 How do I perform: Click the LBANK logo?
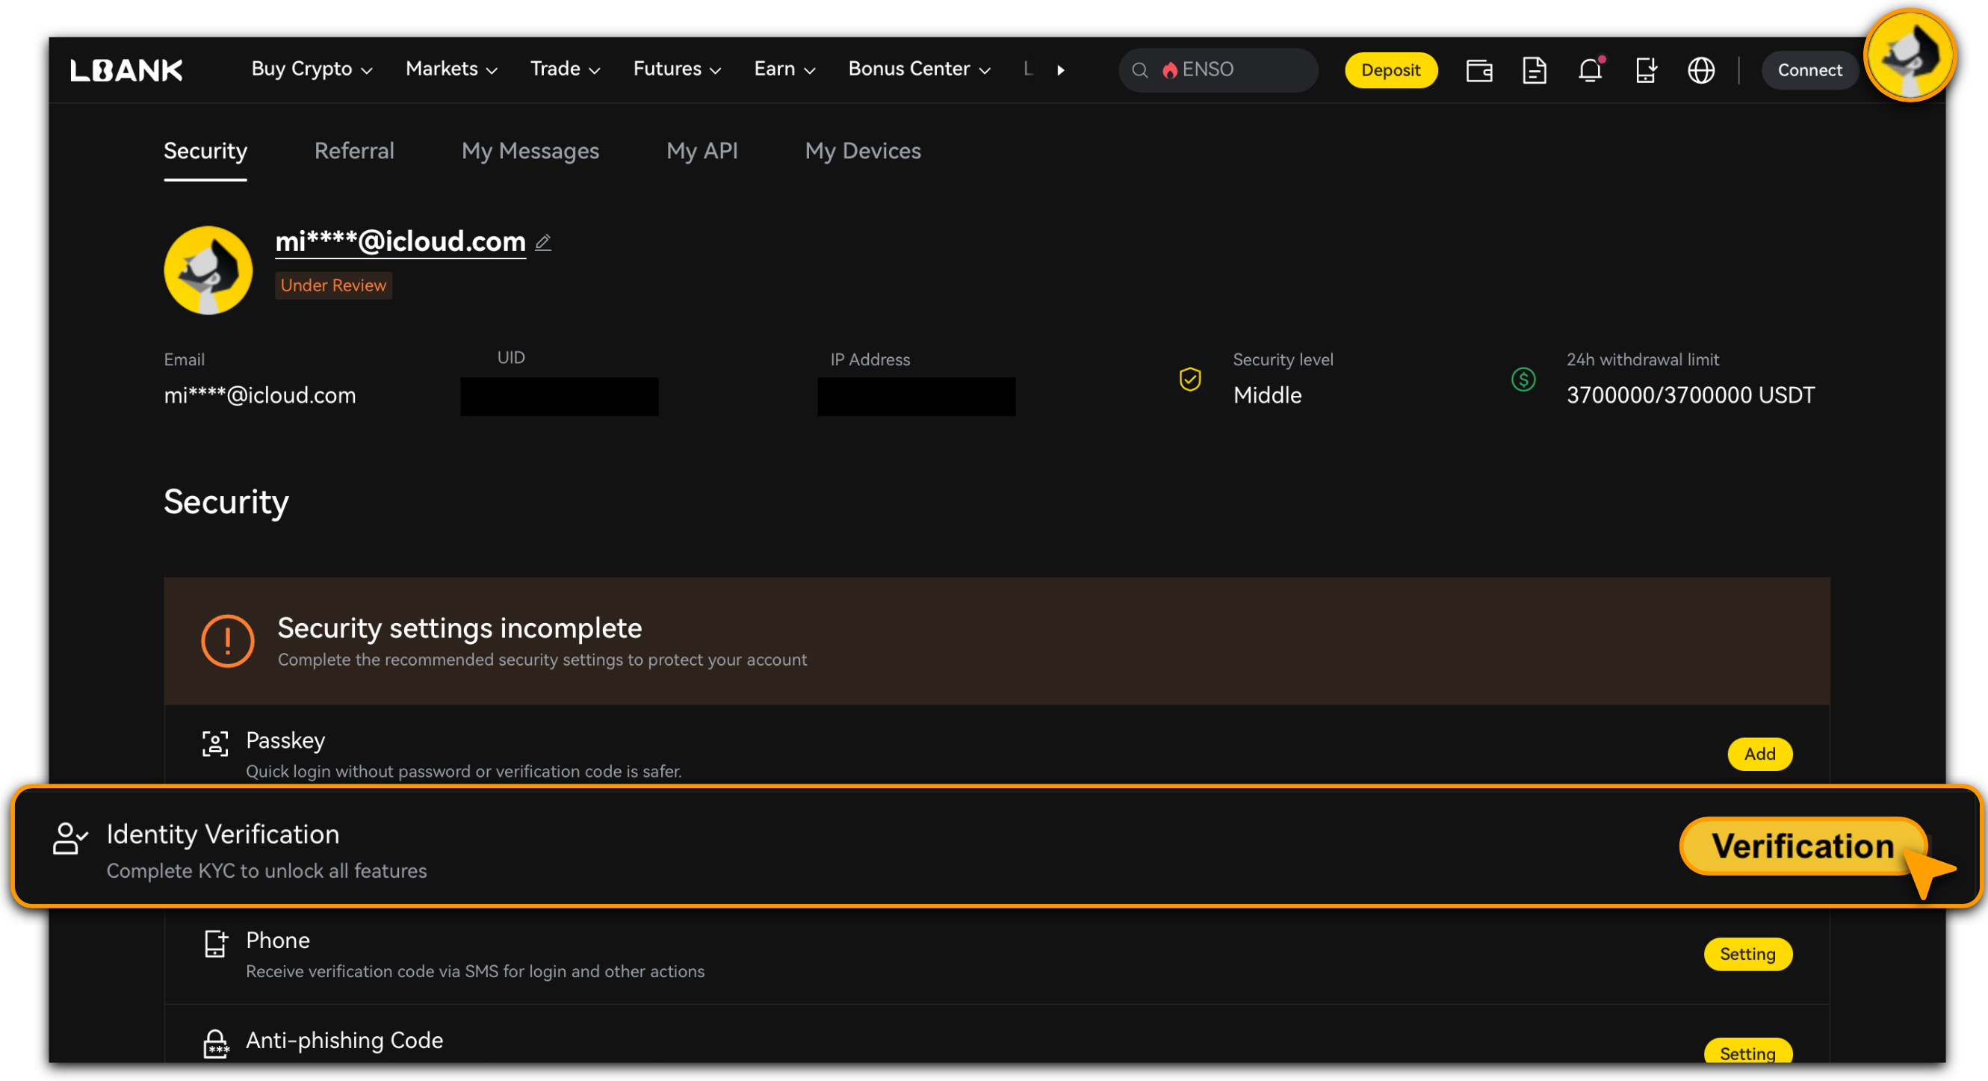[x=126, y=70]
